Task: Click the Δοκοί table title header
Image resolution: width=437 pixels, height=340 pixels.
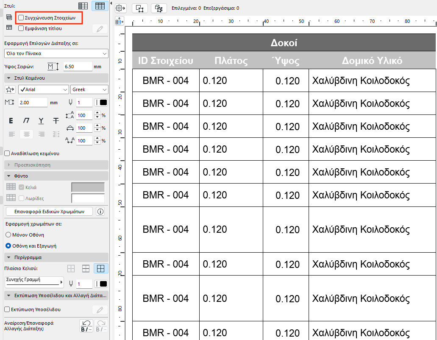Action: tap(284, 43)
